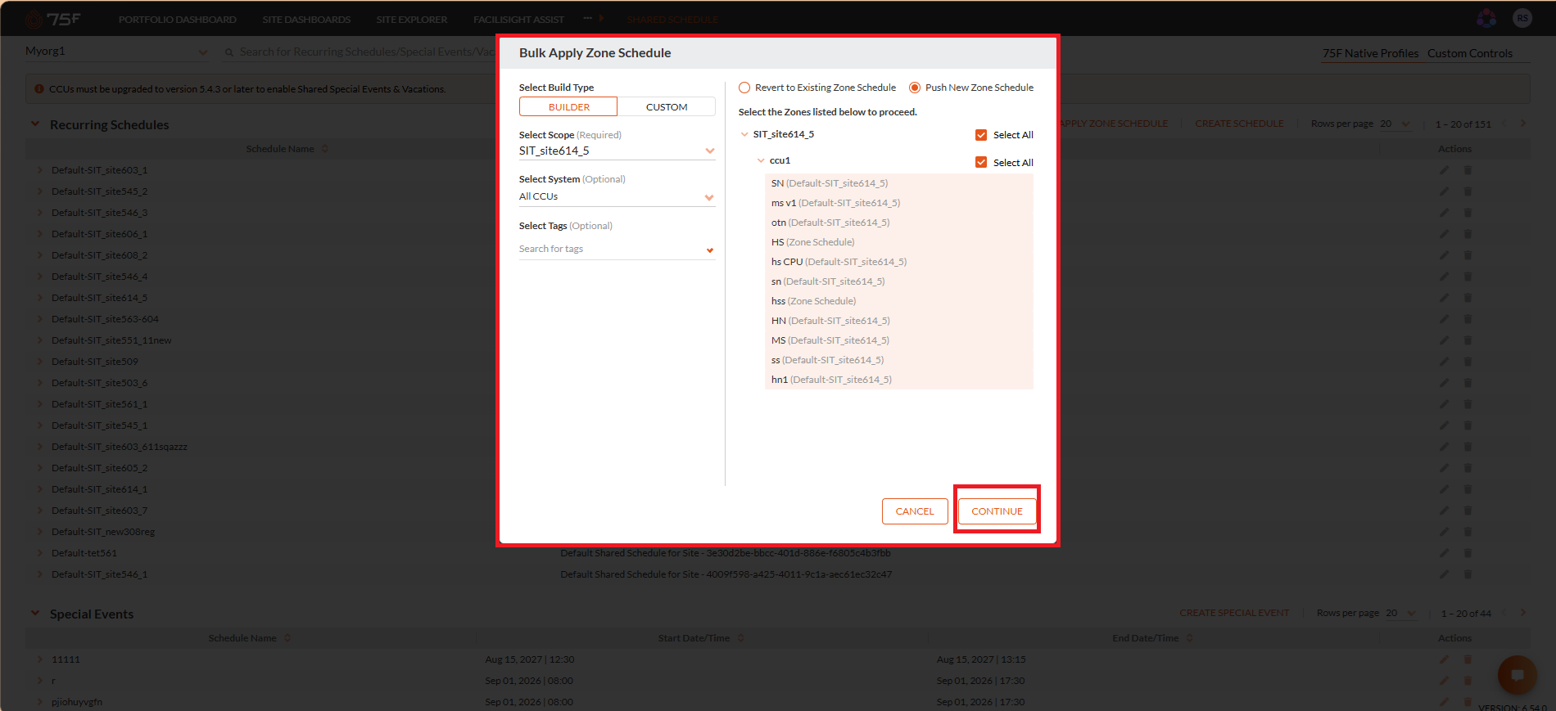Open the Site Explorer menu item

pos(412,19)
